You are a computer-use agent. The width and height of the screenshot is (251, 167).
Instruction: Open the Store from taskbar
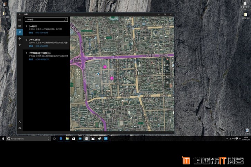tap(74, 139)
